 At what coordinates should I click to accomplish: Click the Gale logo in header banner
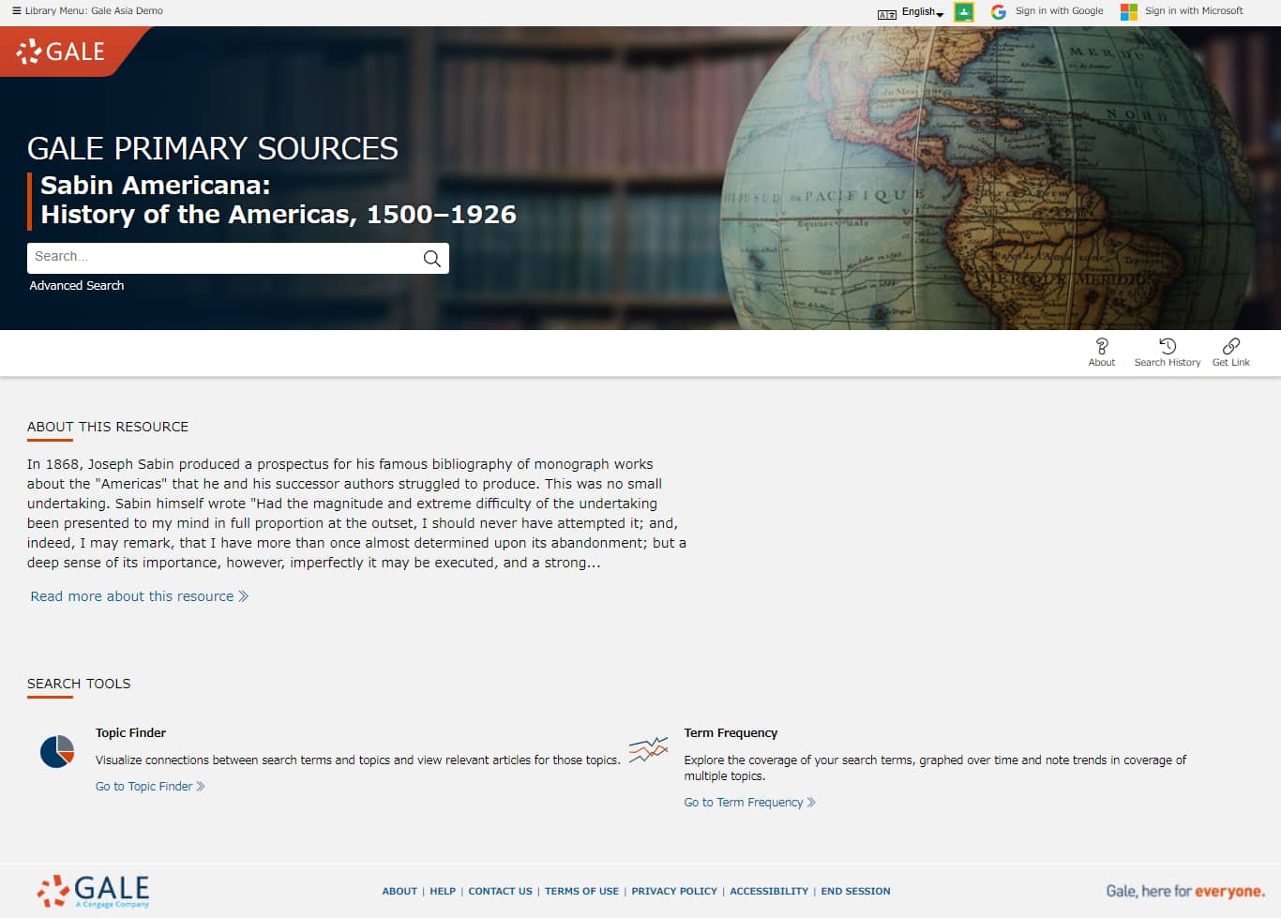62,52
